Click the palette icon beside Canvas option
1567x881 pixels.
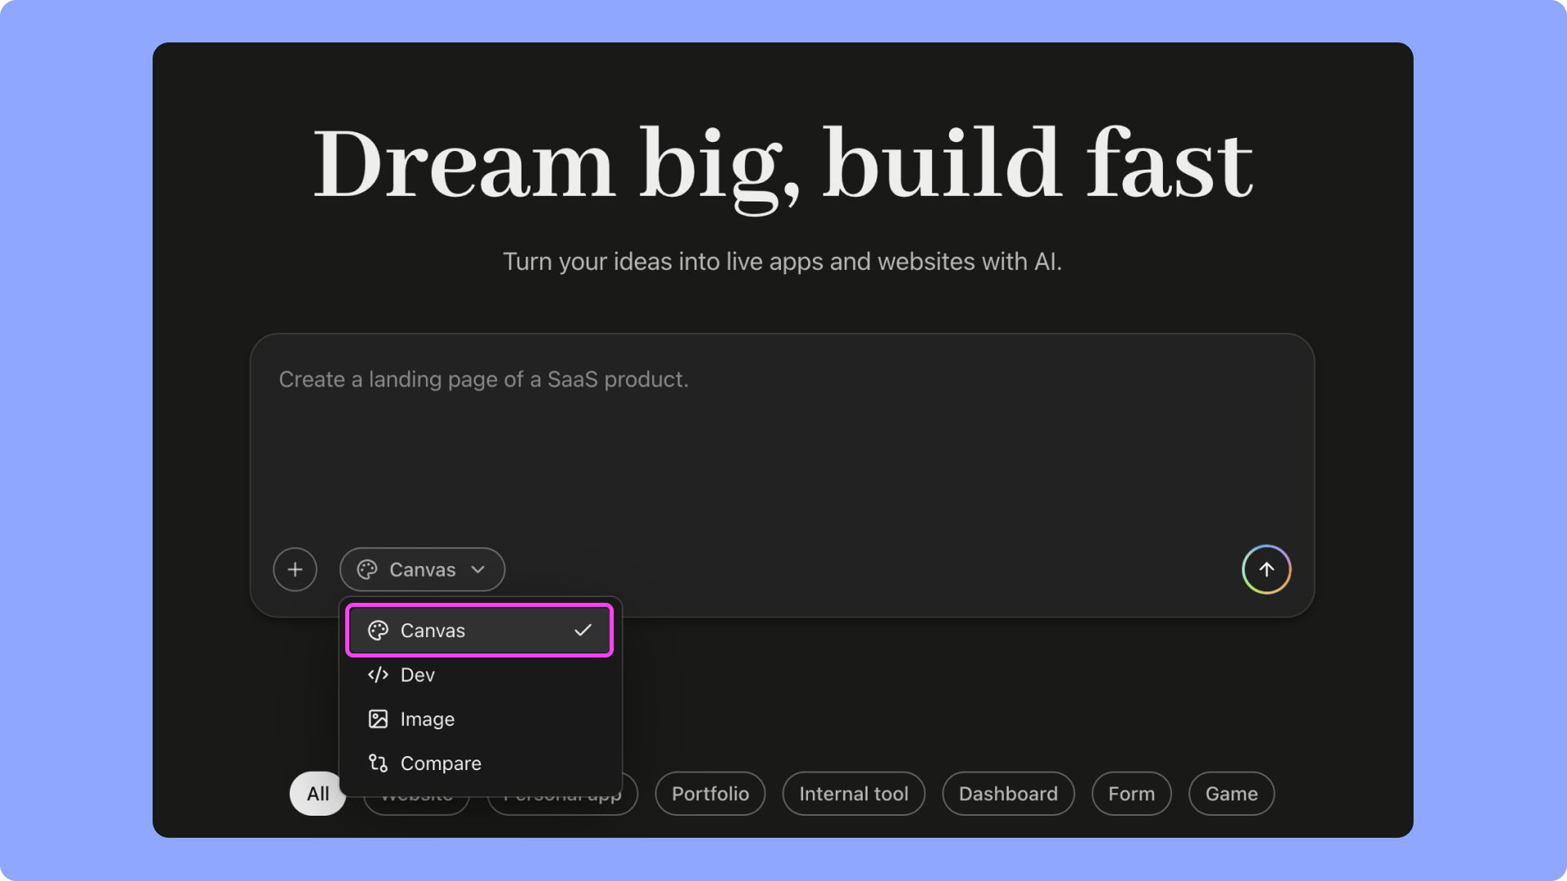tap(378, 631)
